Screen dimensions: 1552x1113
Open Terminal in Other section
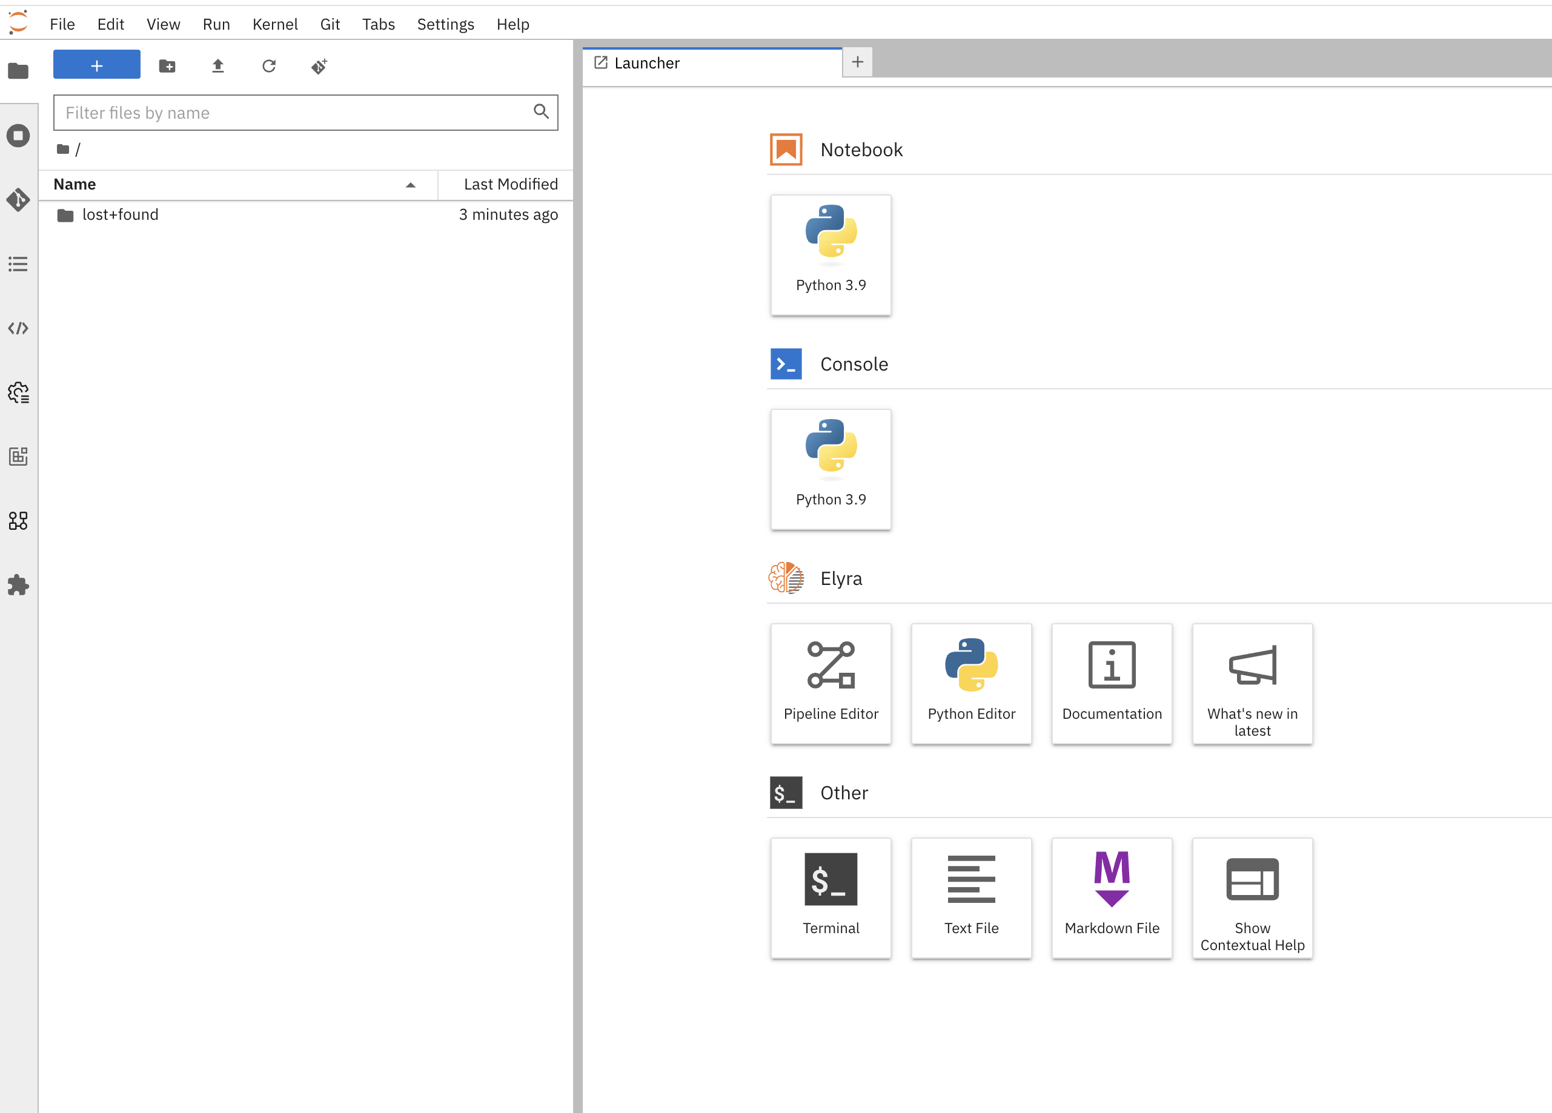pos(829,897)
